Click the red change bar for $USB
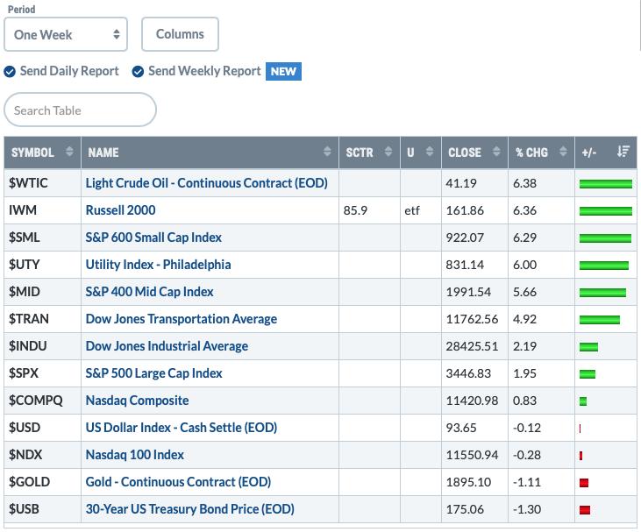Screen dimensions: 641x532 tap(585, 510)
